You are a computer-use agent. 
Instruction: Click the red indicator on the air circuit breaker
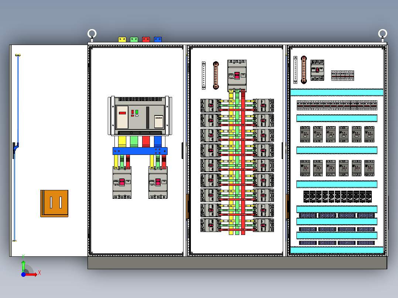pyautogui.click(x=122, y=113)
